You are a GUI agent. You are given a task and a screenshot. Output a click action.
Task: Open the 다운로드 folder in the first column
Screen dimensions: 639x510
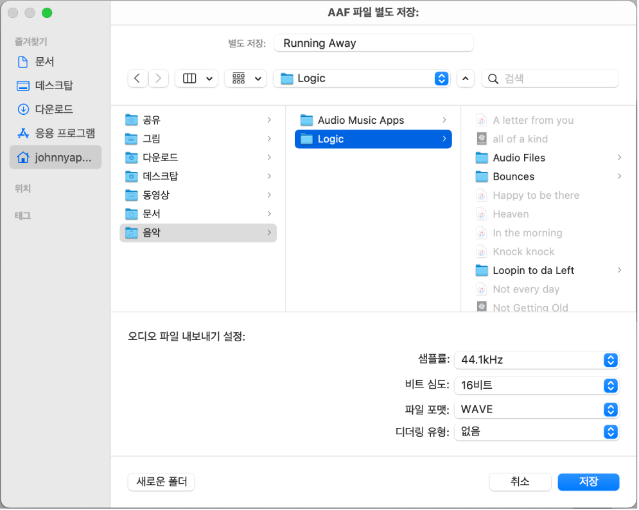[x=198, y=158]
